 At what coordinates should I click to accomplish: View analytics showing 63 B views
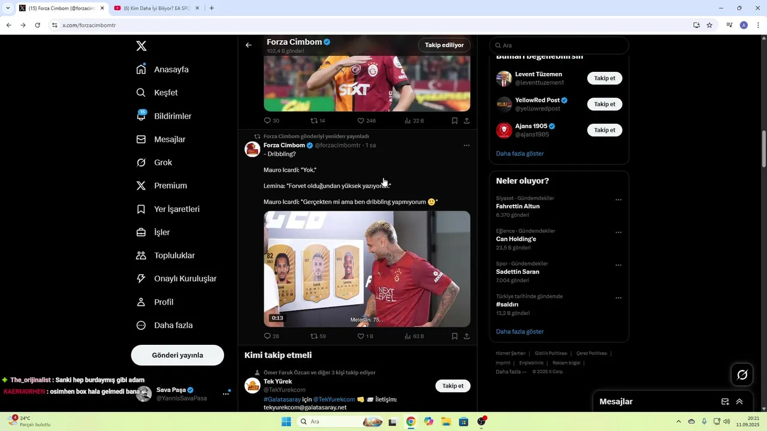click(x=414, y=336)
